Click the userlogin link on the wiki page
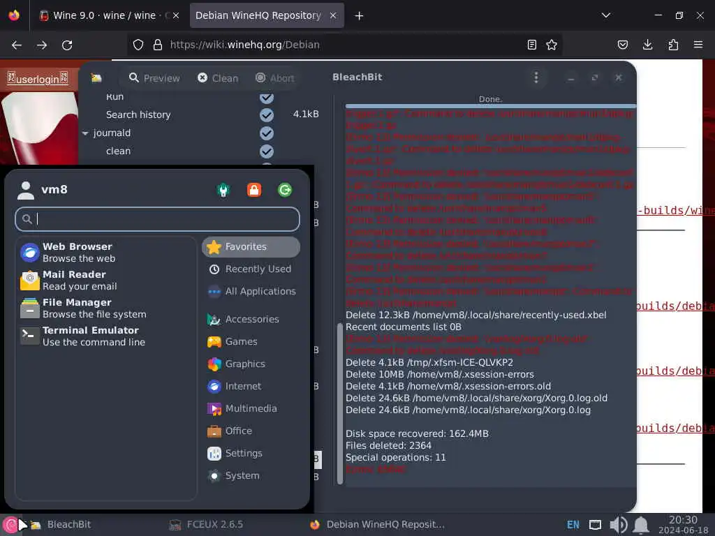 [x=38, y=79]
